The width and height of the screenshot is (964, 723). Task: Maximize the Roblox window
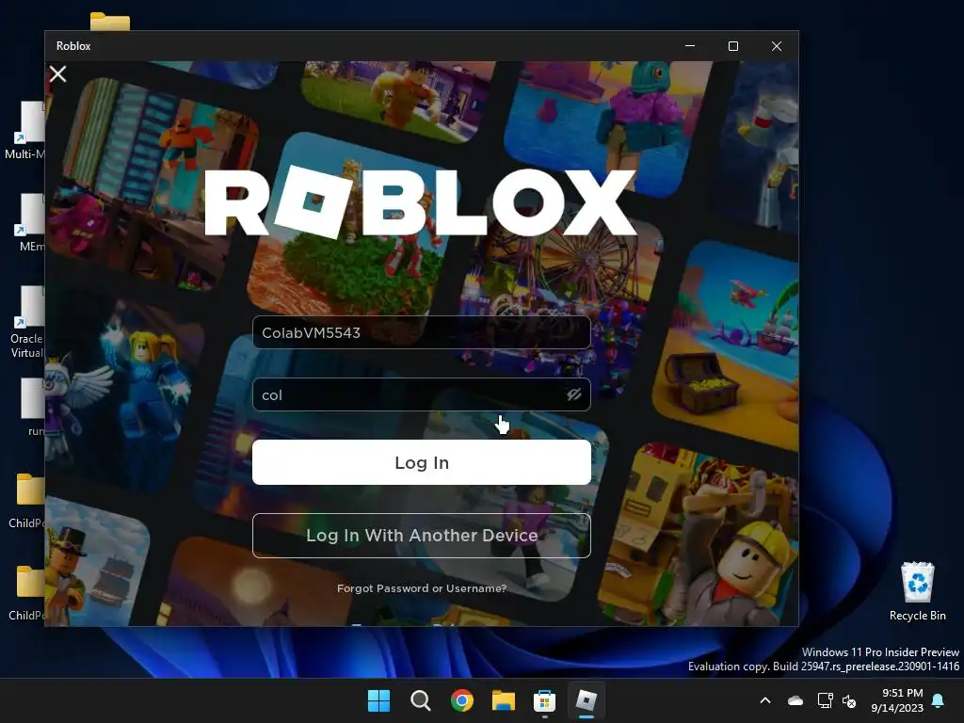(732, 46)
